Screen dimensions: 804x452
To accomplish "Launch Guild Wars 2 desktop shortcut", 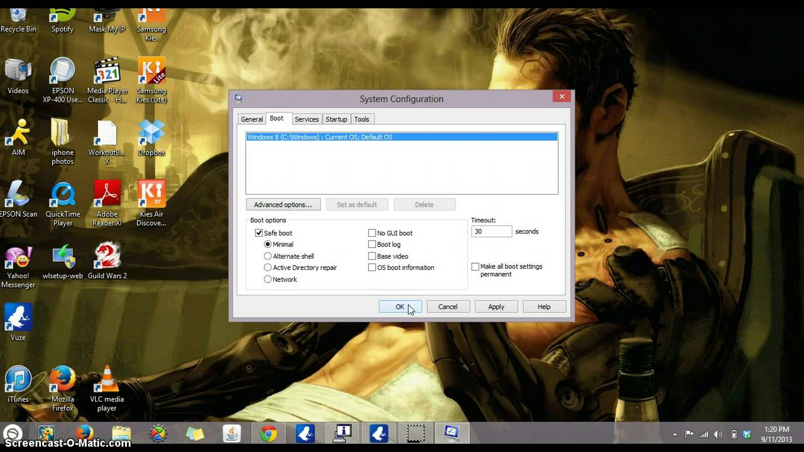I will click(107, 261).
